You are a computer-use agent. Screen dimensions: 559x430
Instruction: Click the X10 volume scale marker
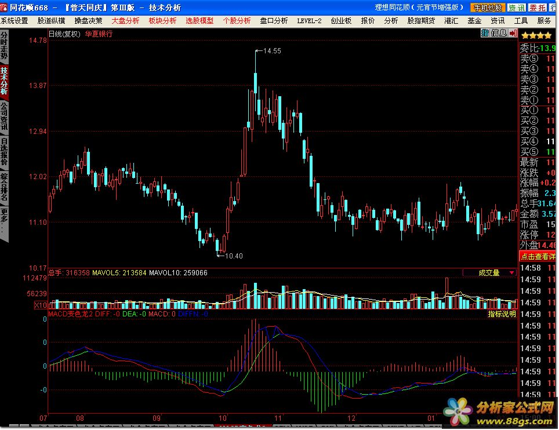coord(41,305)
